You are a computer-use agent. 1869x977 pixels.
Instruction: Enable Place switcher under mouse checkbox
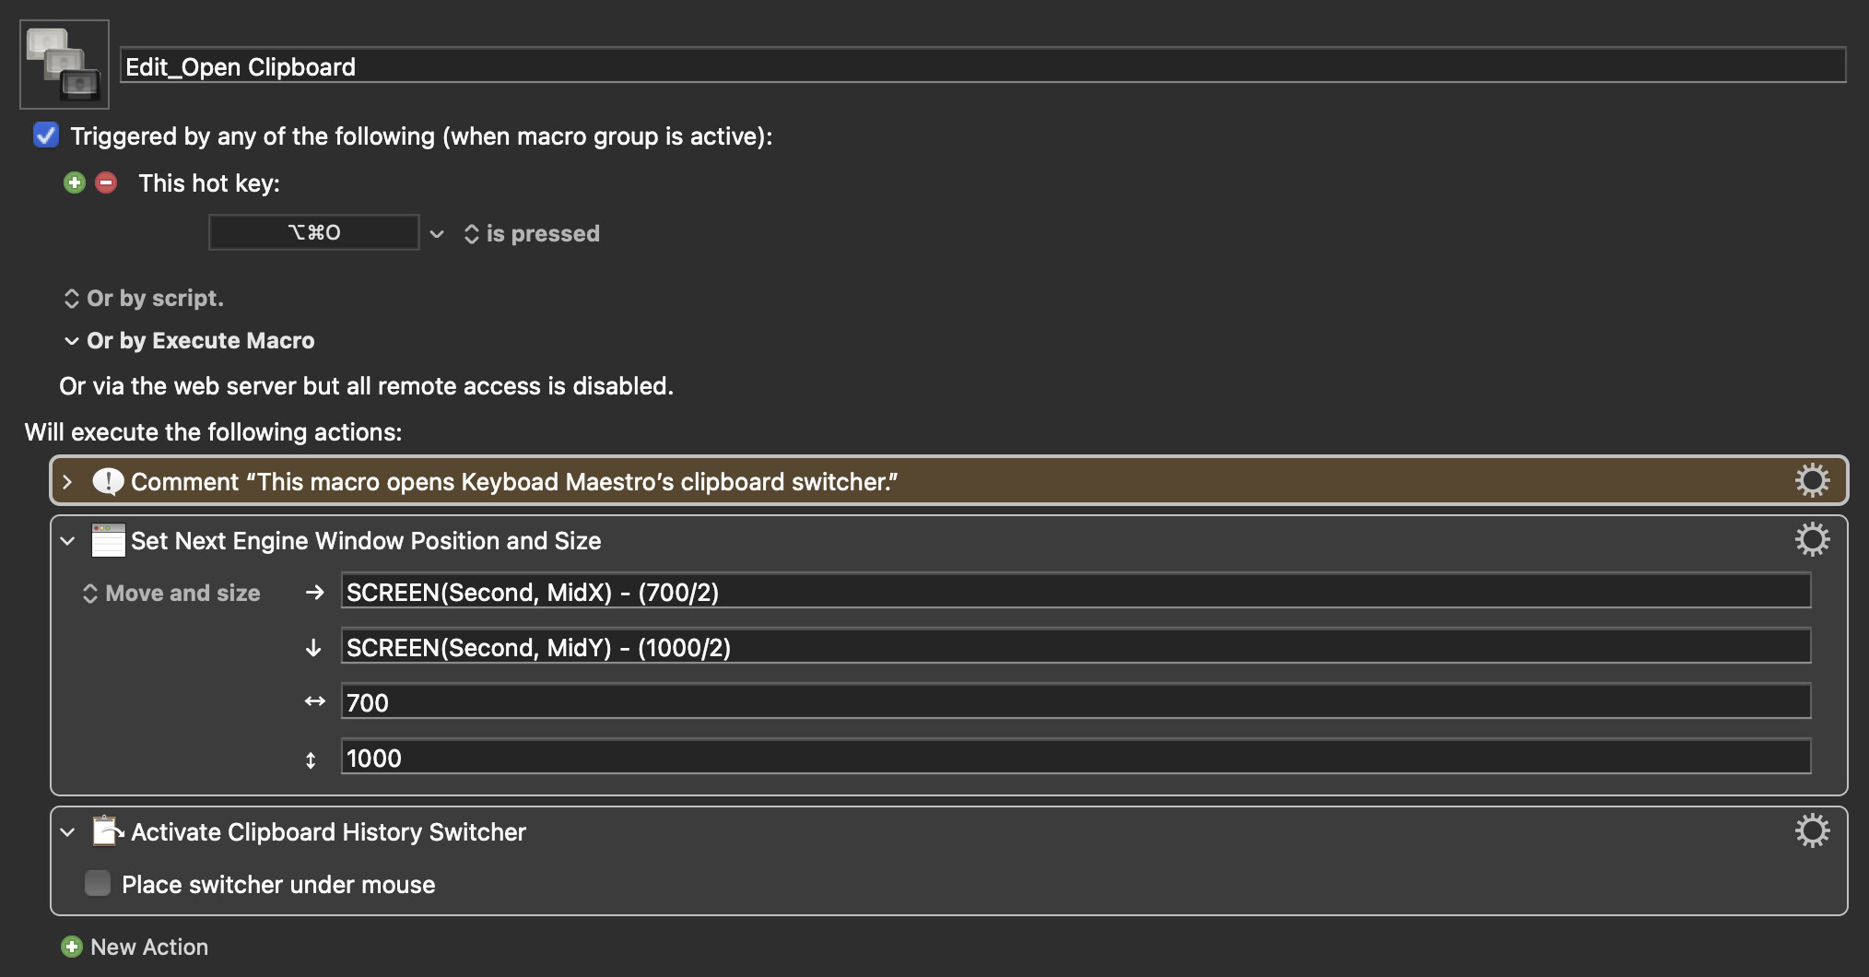(x=98, y=884)
